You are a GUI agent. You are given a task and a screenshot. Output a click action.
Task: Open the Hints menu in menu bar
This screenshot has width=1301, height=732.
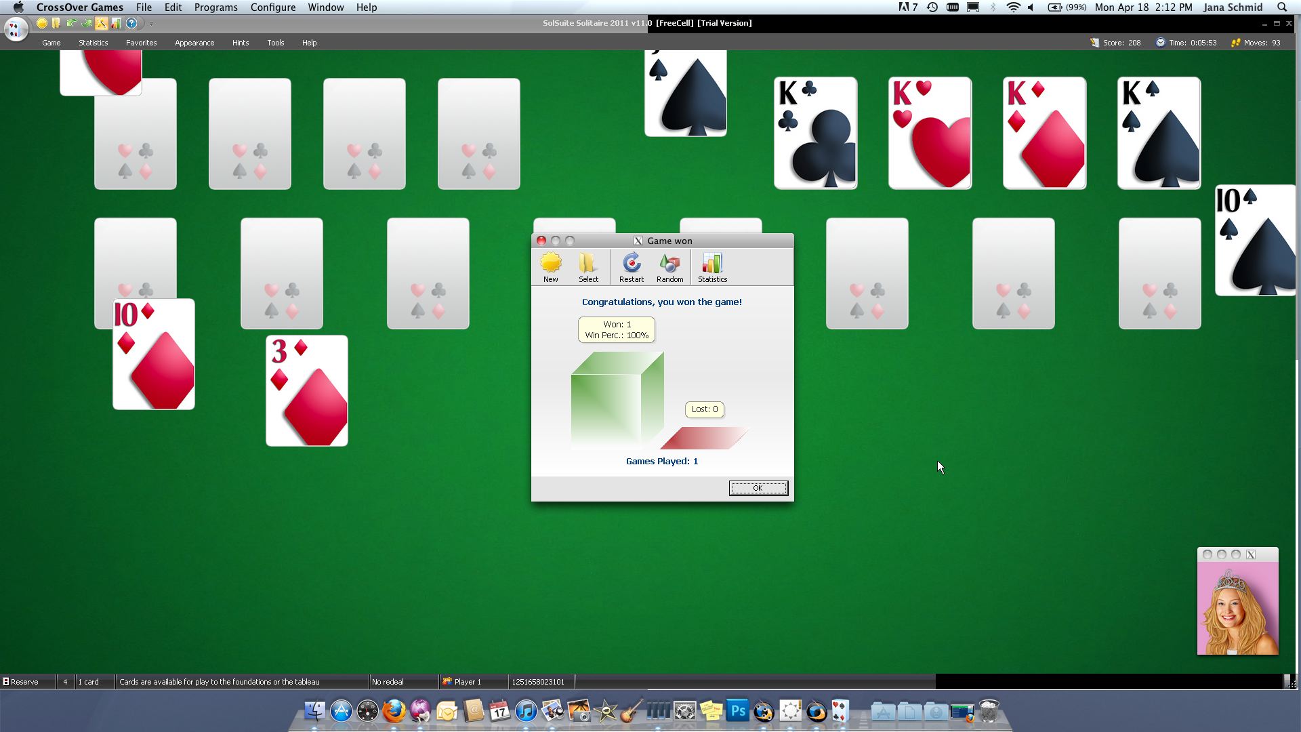[x=241, y=42]
